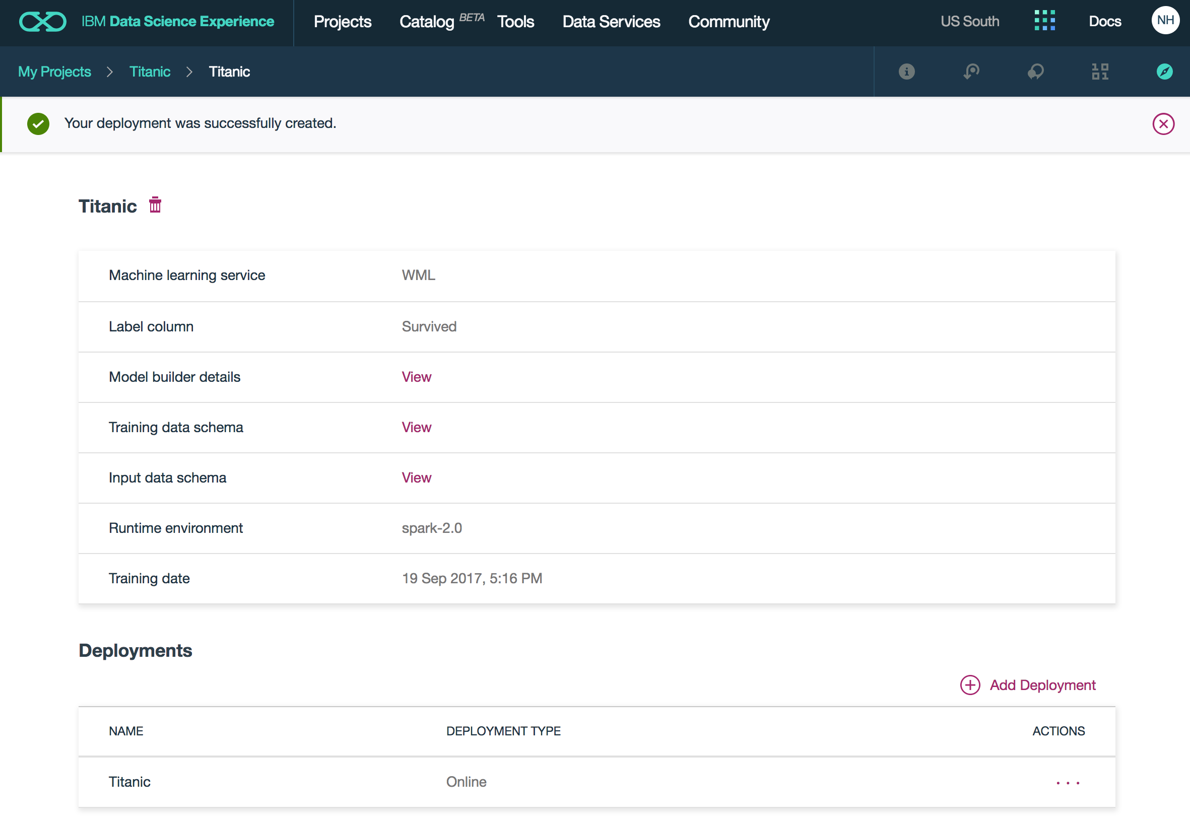Click the DEPLOYMENT TYPE column header
The width and height of the screenshot is (1190, 821).
(x=503, y=731)
